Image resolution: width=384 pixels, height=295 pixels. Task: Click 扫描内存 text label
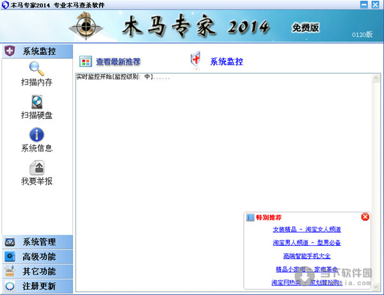36,83
